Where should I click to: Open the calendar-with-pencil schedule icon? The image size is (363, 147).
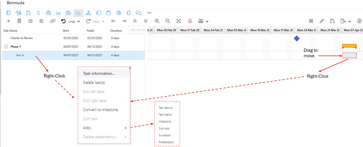click(68, 13)
